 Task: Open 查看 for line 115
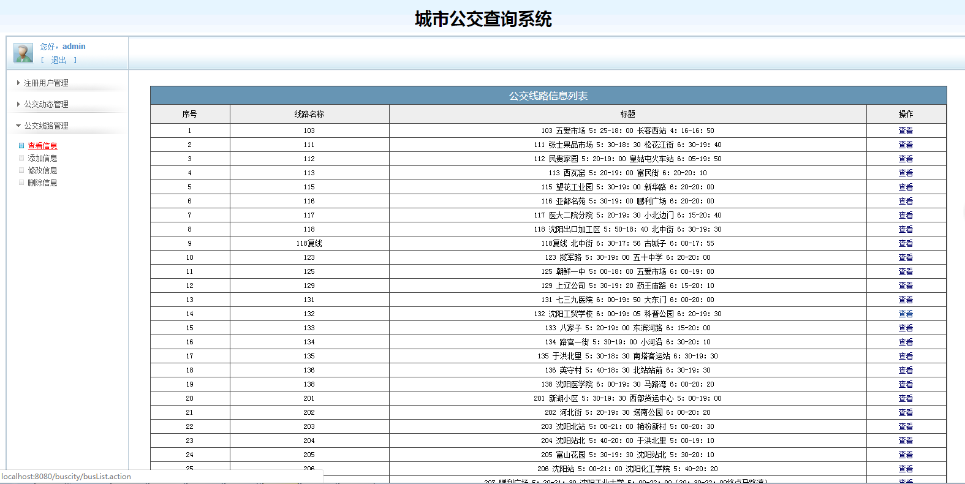click(906, 187)
